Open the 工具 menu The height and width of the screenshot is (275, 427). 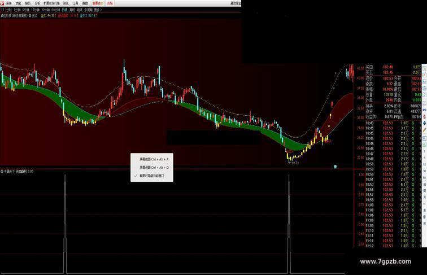(x=76, y=3)
